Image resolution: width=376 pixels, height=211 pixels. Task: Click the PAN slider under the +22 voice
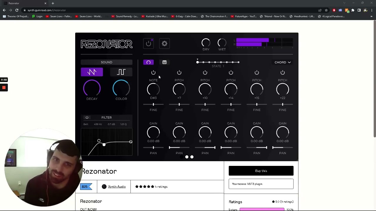tap(283, 147)
